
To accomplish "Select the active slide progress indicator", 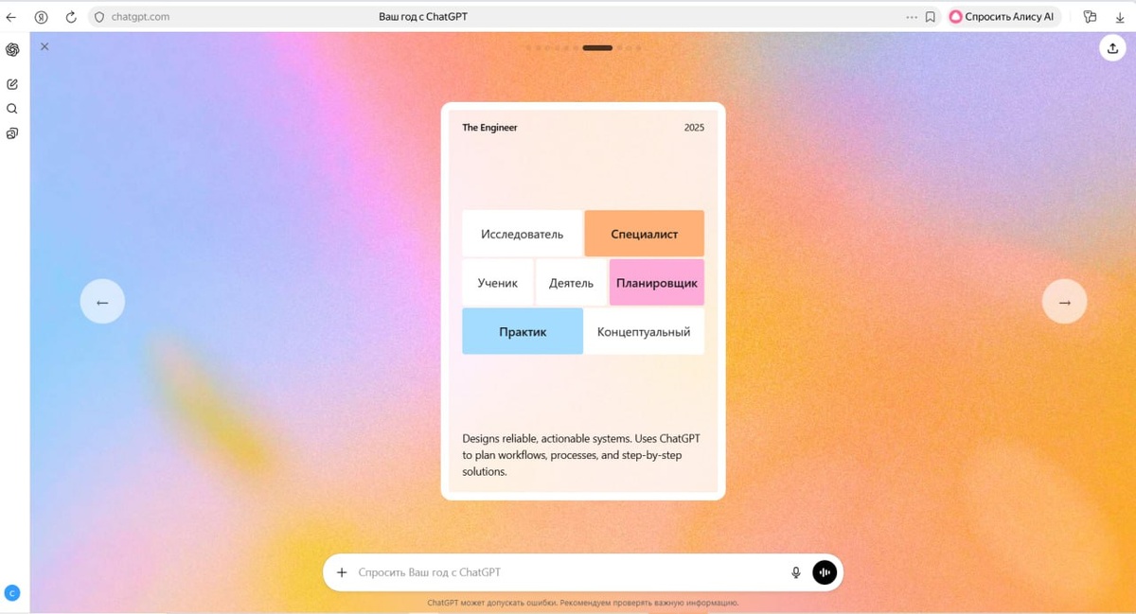I will pyautogui.click(x=597, y=47).
